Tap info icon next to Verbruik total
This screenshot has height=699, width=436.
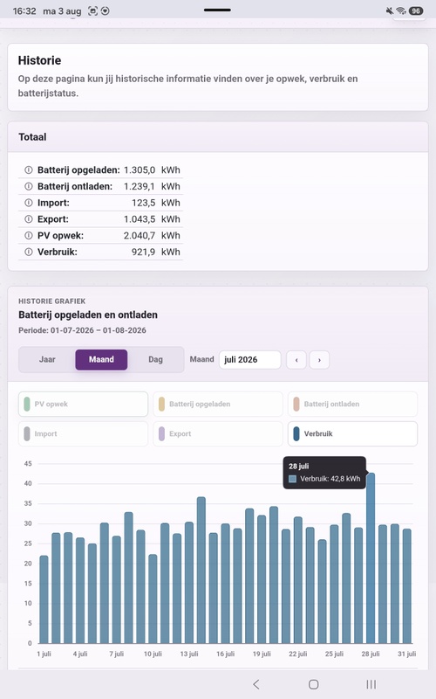pyautogui.click(x=29, y=252)
